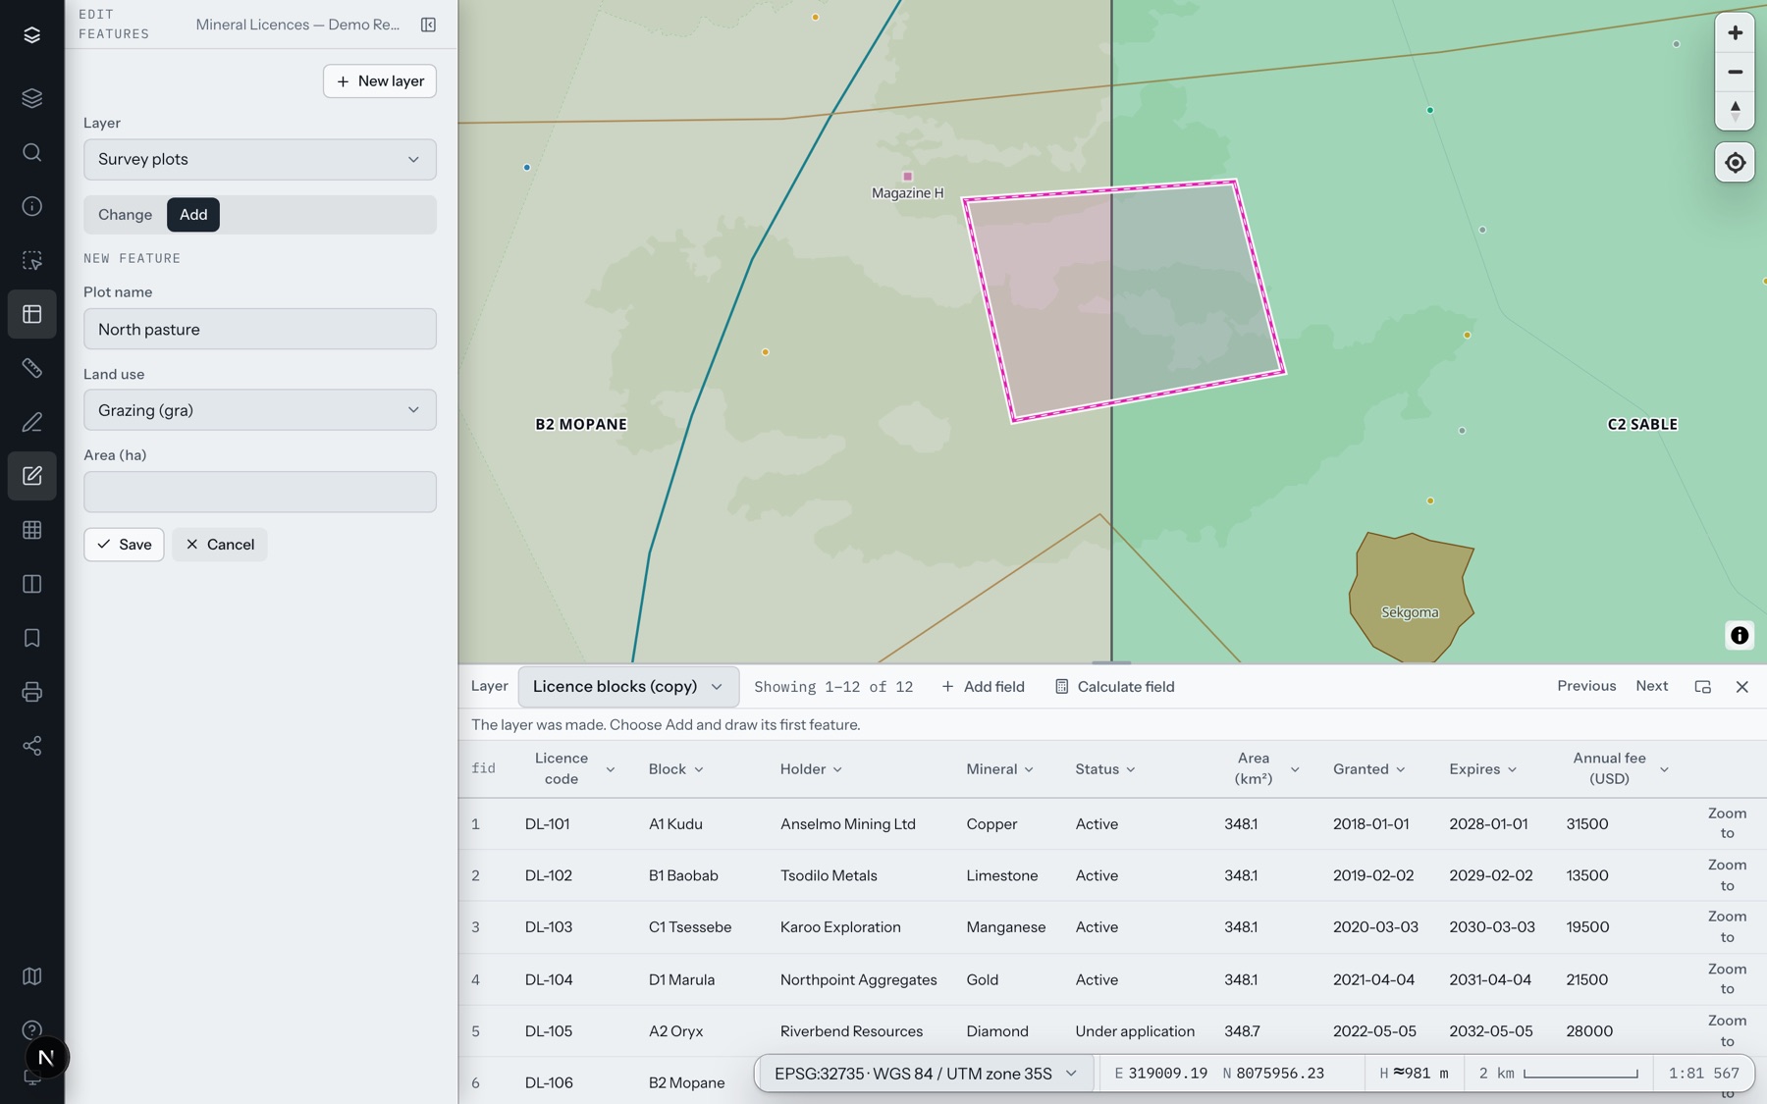Locate my position on the map
Viewport: 1767px width, 1104px height.
pos(1735,163)
